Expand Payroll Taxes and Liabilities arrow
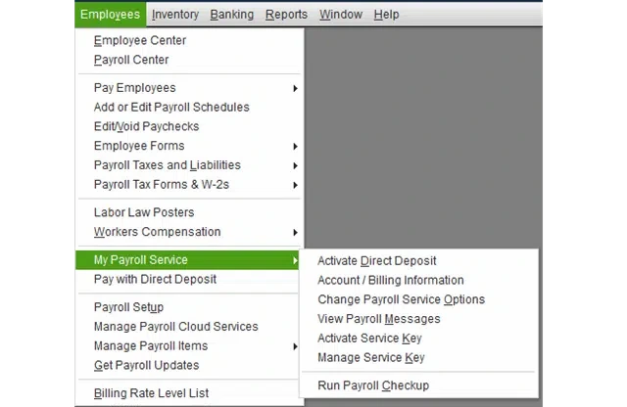The width and height of the screenshot is (627, 407). (295, 165)
